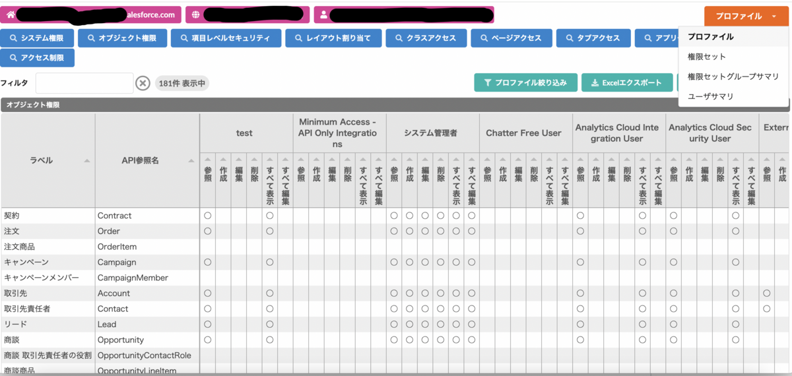Open the タブアクセス view
This screenshot has width=792, height=376.
(593, 38)
